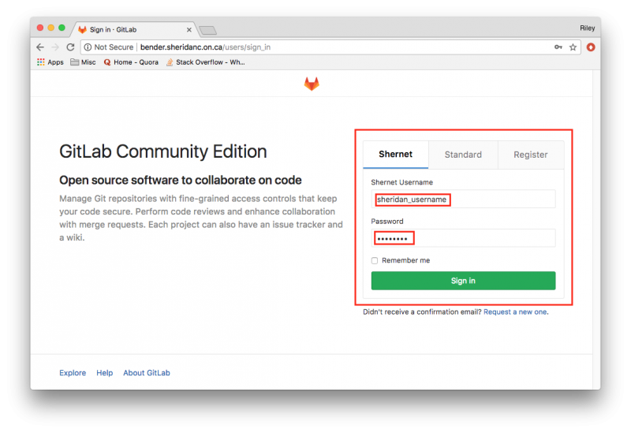Enable the Remember me checkbox

tap(375, 260)
